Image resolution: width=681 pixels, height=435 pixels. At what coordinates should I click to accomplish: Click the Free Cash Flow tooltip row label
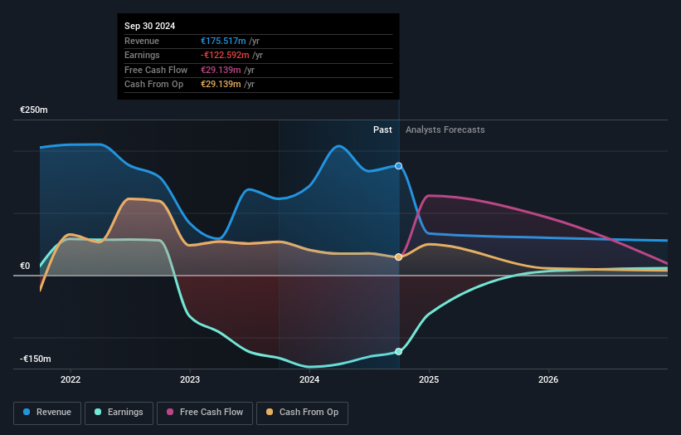point(156,70)
